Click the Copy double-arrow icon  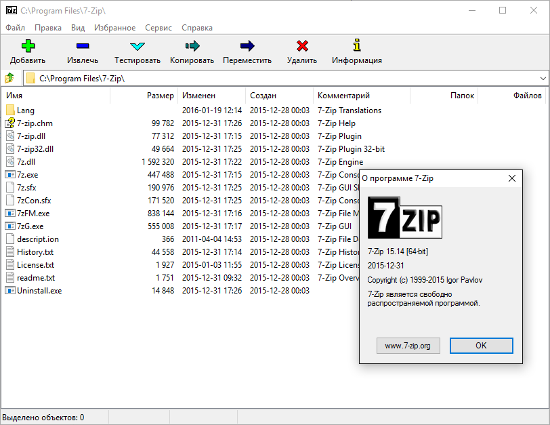pyautogui.click(x=192, y=46)
